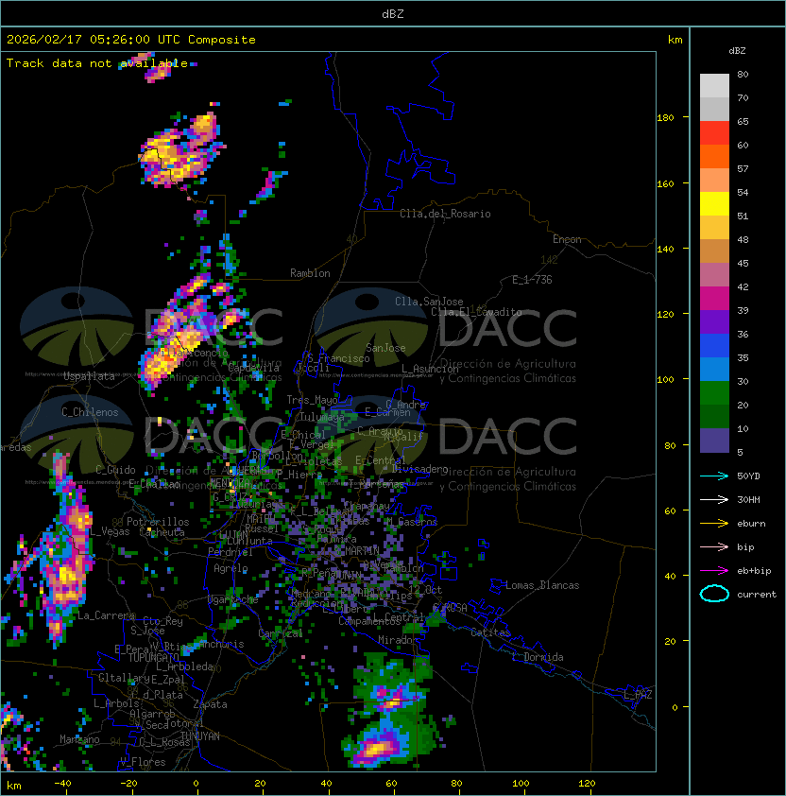Click the C_Guido place label

pyautogui.click(x=115, y=470)
